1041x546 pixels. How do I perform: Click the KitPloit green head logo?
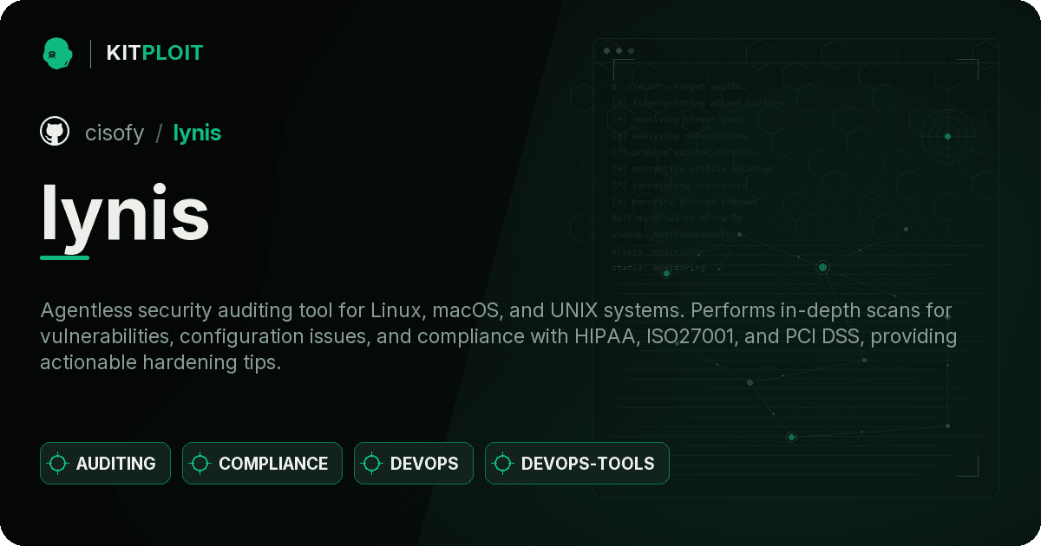point(56,53)
